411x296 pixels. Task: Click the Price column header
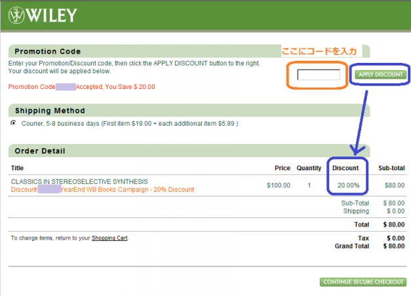[x=282, y=168]
